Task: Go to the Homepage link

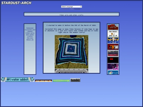Action: coord(30,28)
